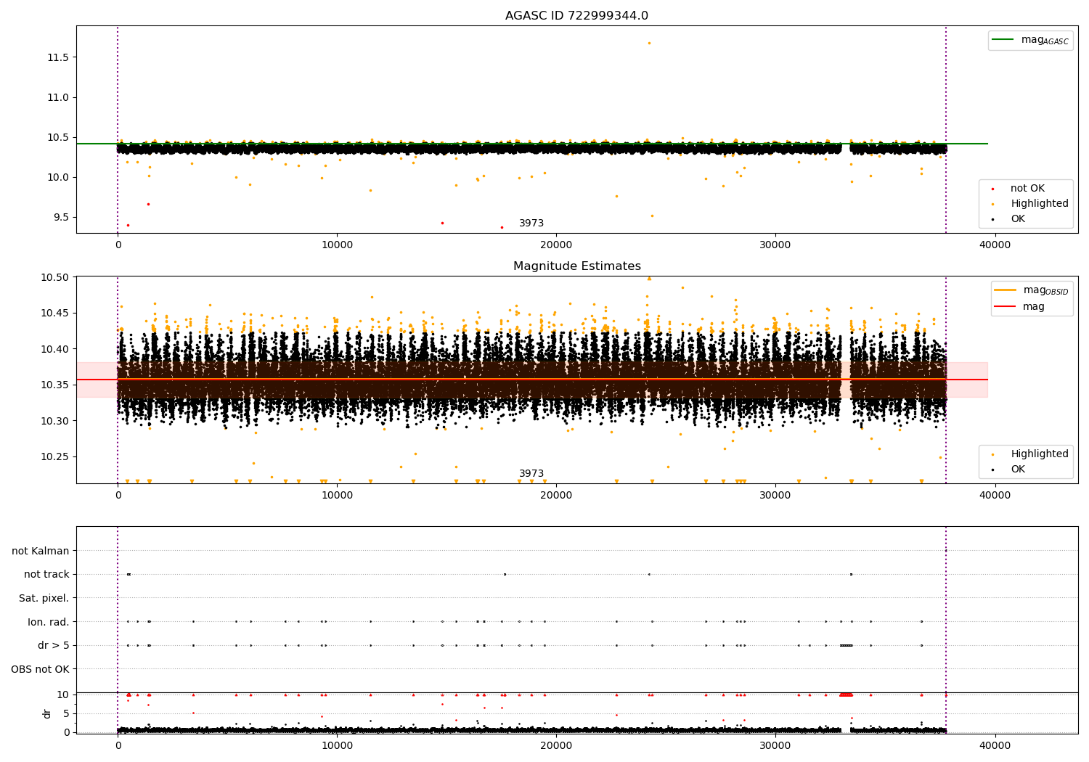
Task: Click the 'dr > 5' row label
Action: 54,645
